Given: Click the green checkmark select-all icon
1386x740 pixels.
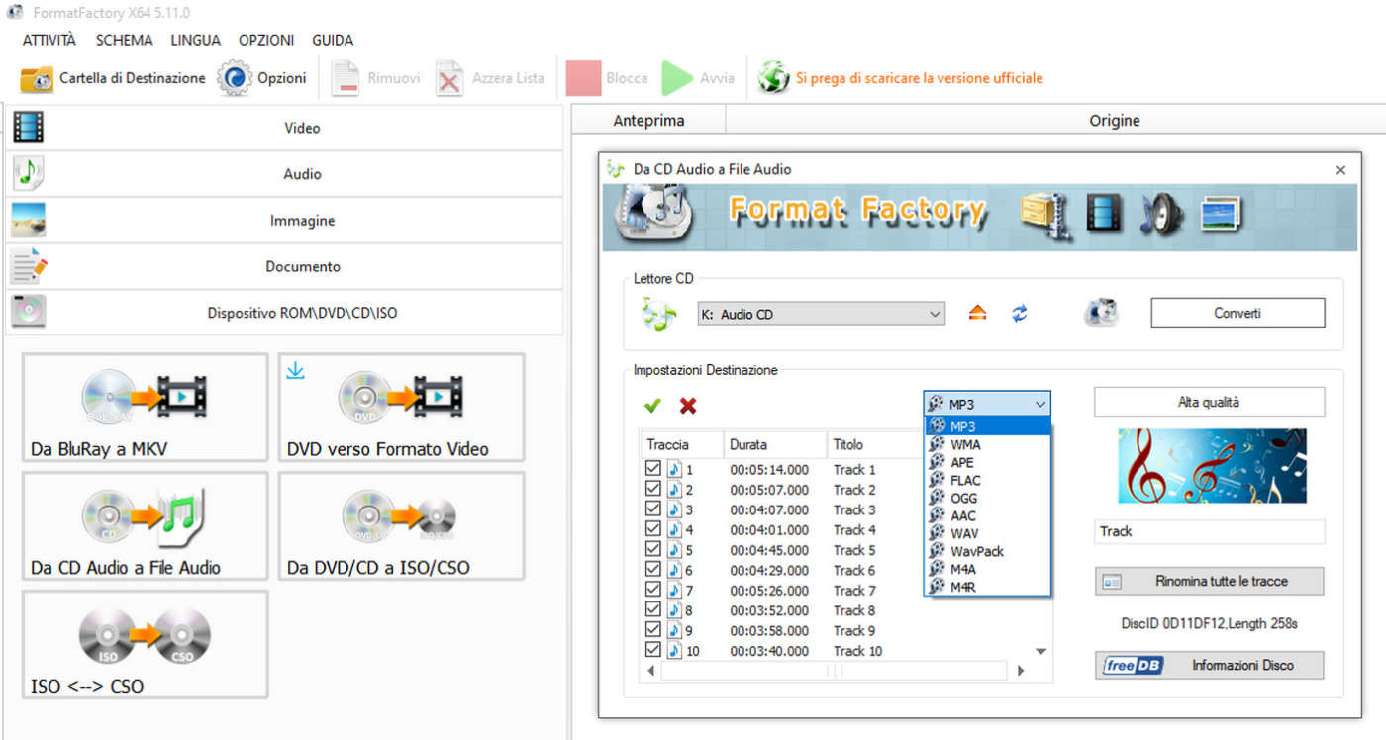Looking at the screenshot, I should [x=652, y=405].
